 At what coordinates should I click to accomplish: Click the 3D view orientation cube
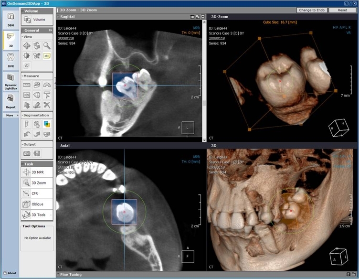[x=339, y=257]
